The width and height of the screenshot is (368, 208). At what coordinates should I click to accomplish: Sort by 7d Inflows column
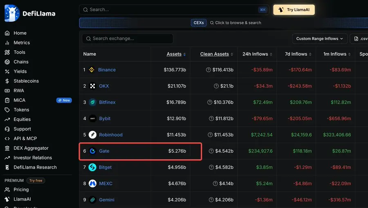point(298,54)
